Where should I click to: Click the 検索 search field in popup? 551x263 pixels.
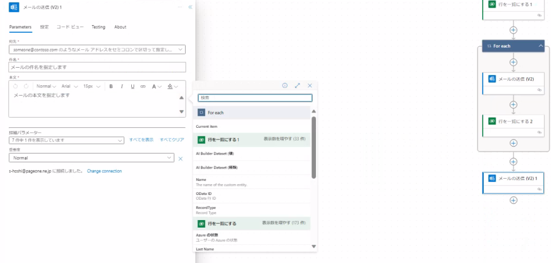point(255,98)
